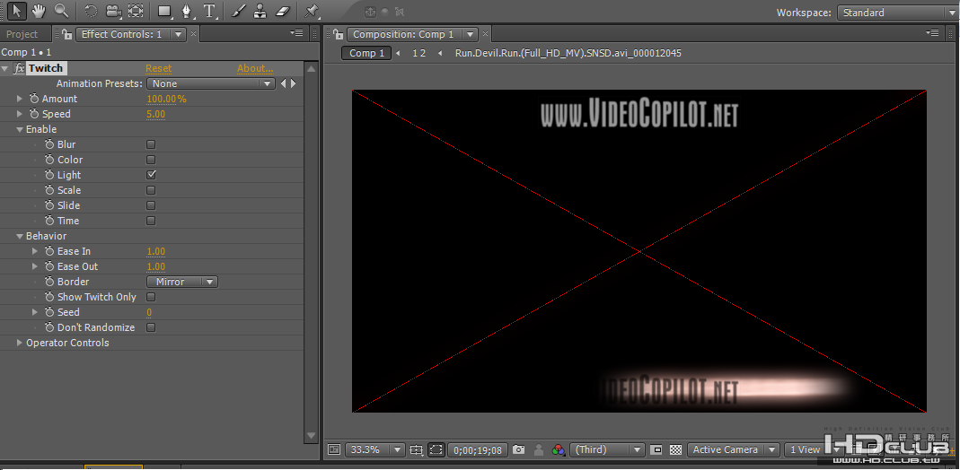Image resolution: width=960 pixels, height=470 pixels.
Task: Go to next animation preset arrow
Action: click(294, 83)
